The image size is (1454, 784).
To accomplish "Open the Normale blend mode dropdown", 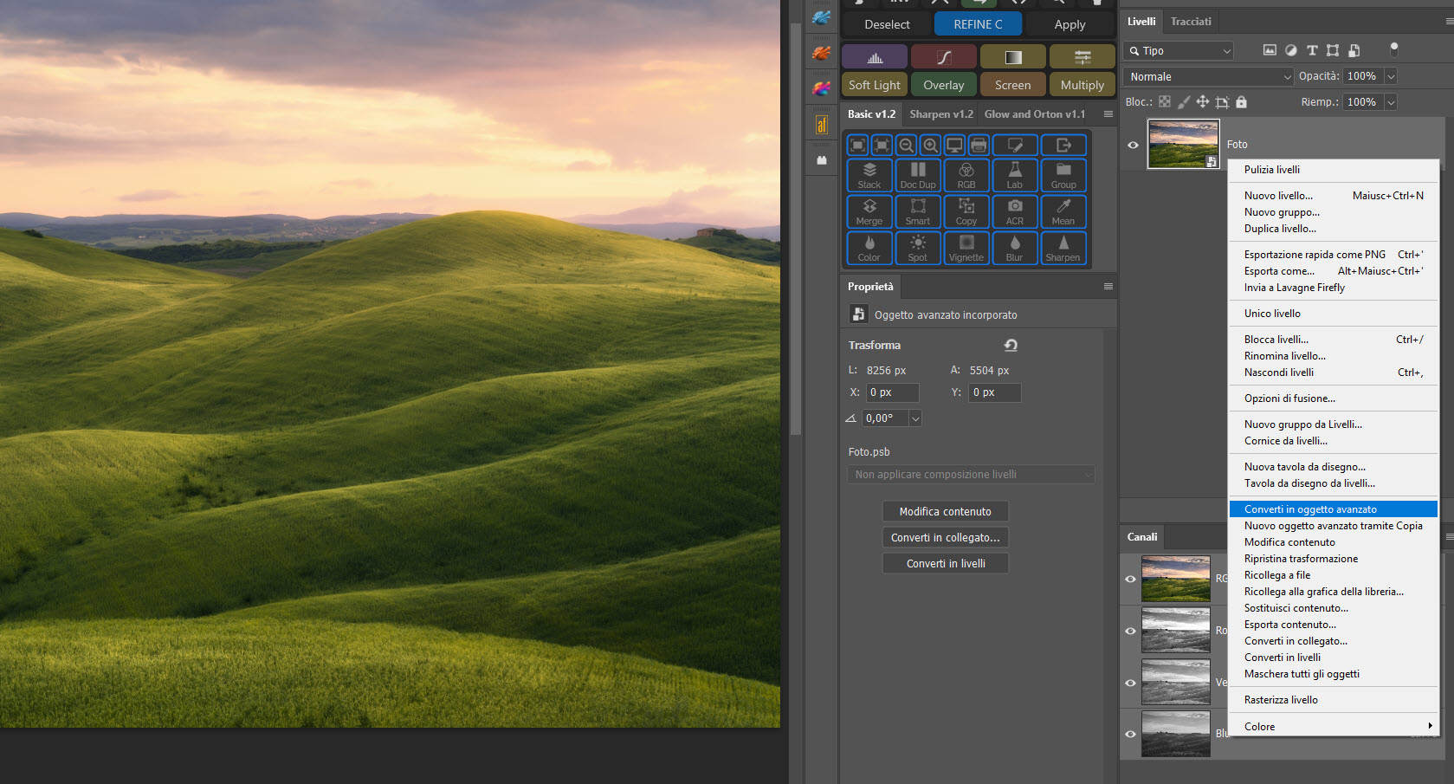I will point(1208,76).
